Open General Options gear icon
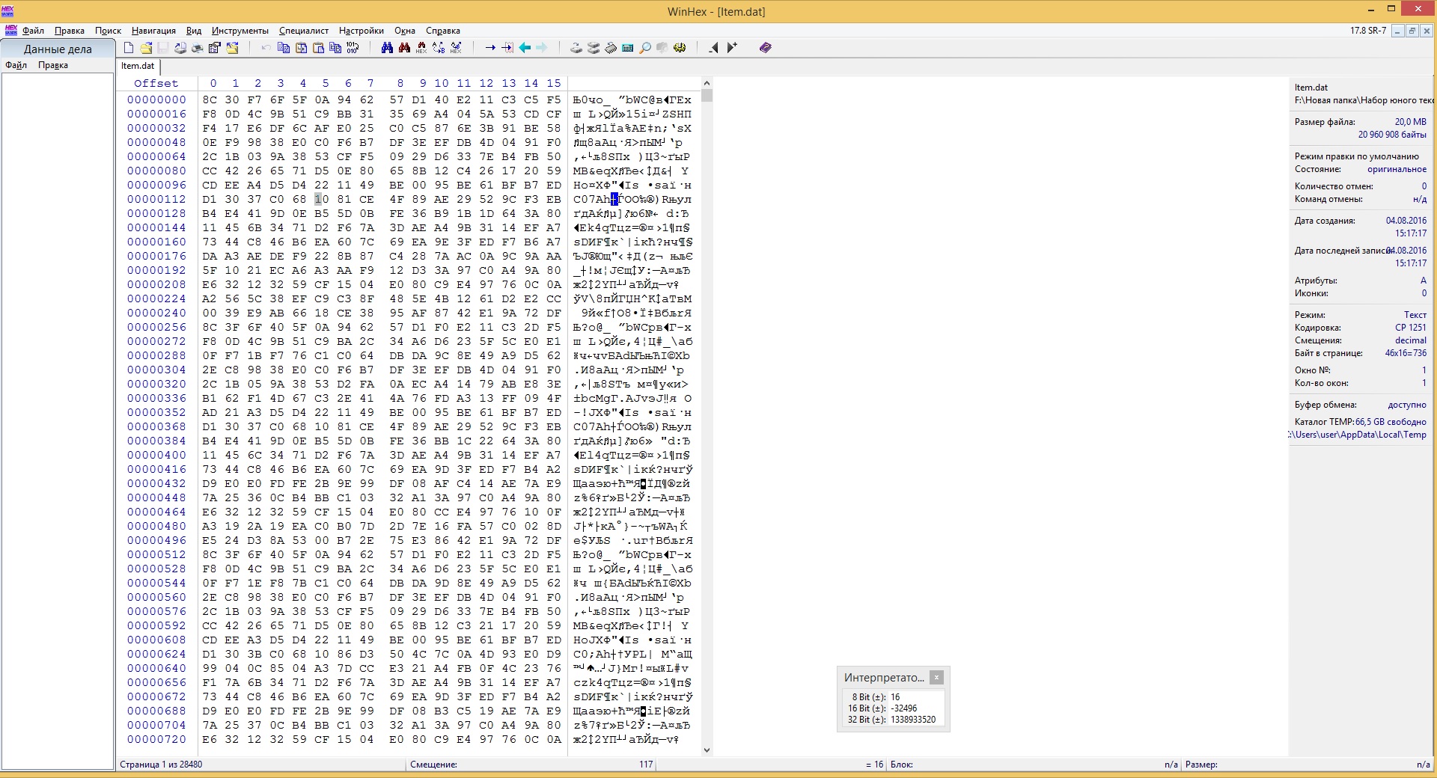 click(679, 47)
